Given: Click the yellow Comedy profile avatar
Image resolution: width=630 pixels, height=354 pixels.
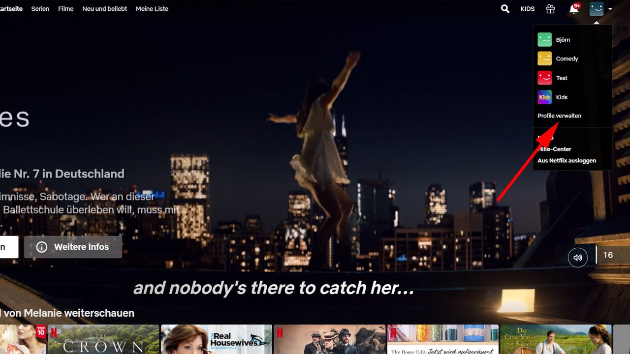Looking at the screenshot, I should point(544,59).
